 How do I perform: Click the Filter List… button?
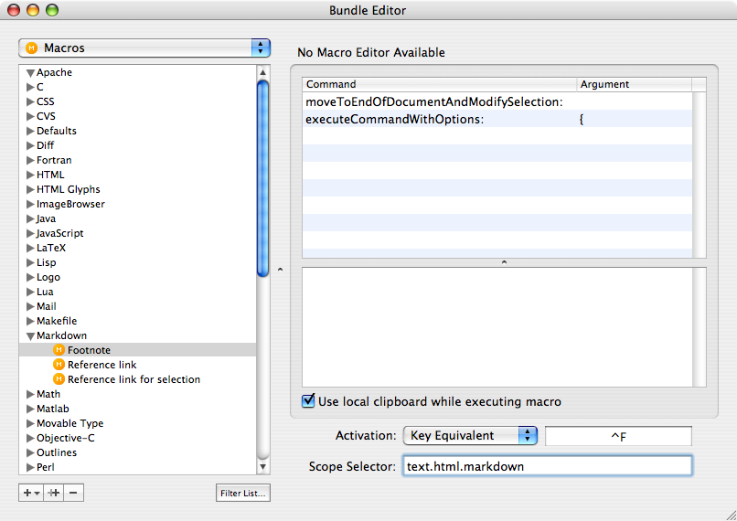coord(243,493)
